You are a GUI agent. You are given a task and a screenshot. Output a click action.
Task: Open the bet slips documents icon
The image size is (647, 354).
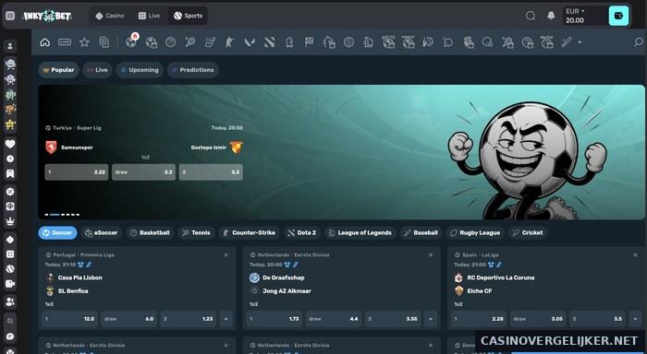pyautogui.click(x=104, y=42)
